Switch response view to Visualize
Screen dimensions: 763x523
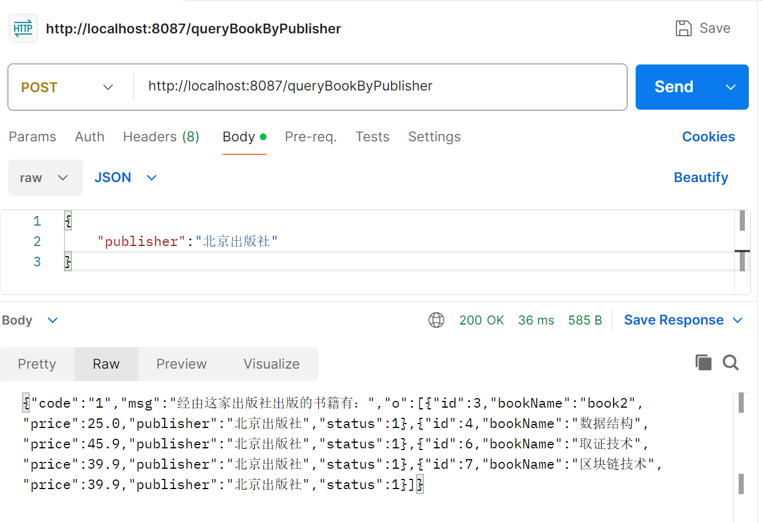272,364
